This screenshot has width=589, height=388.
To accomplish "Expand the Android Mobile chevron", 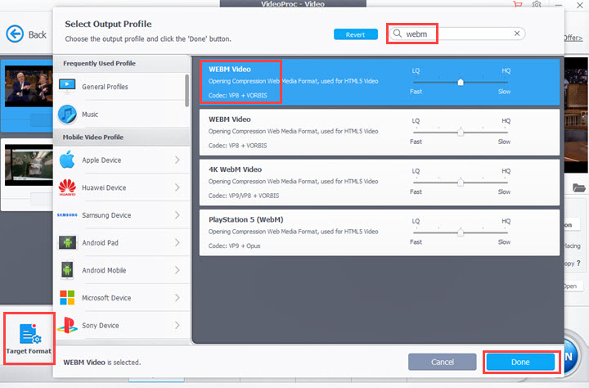I will pos(177,270).
